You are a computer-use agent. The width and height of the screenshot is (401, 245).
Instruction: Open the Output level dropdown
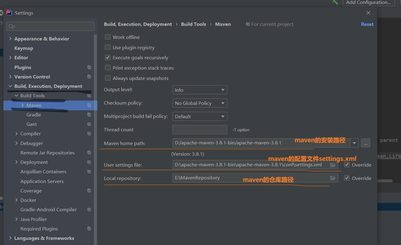(x=200, y=90)
